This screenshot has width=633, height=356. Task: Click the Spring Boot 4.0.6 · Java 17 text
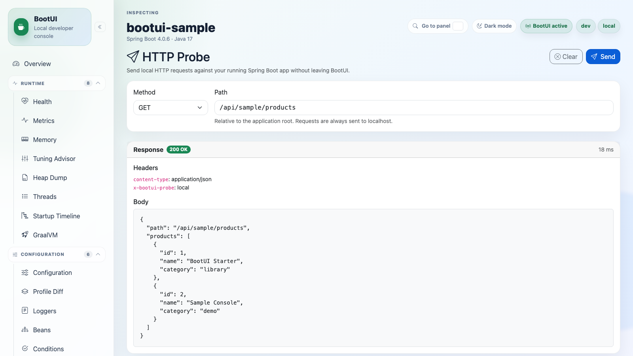159,39
